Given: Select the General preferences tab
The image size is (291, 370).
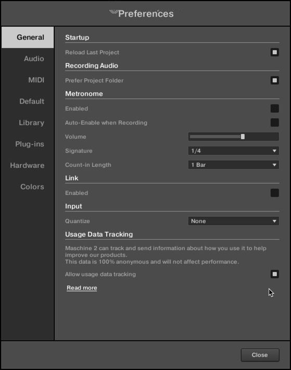Looking at the screenshot, I should pos(28,38).
